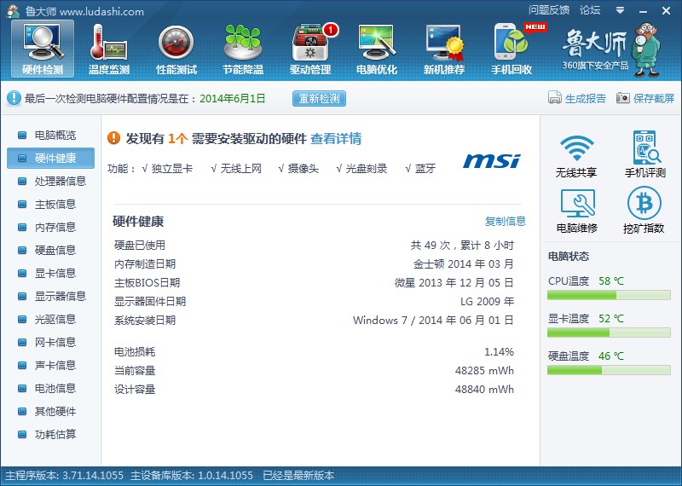Viewport: 682px width, 486px height.
Task: Click the 当前容量 48285 mWh value
Action: [x=484, y=370]
